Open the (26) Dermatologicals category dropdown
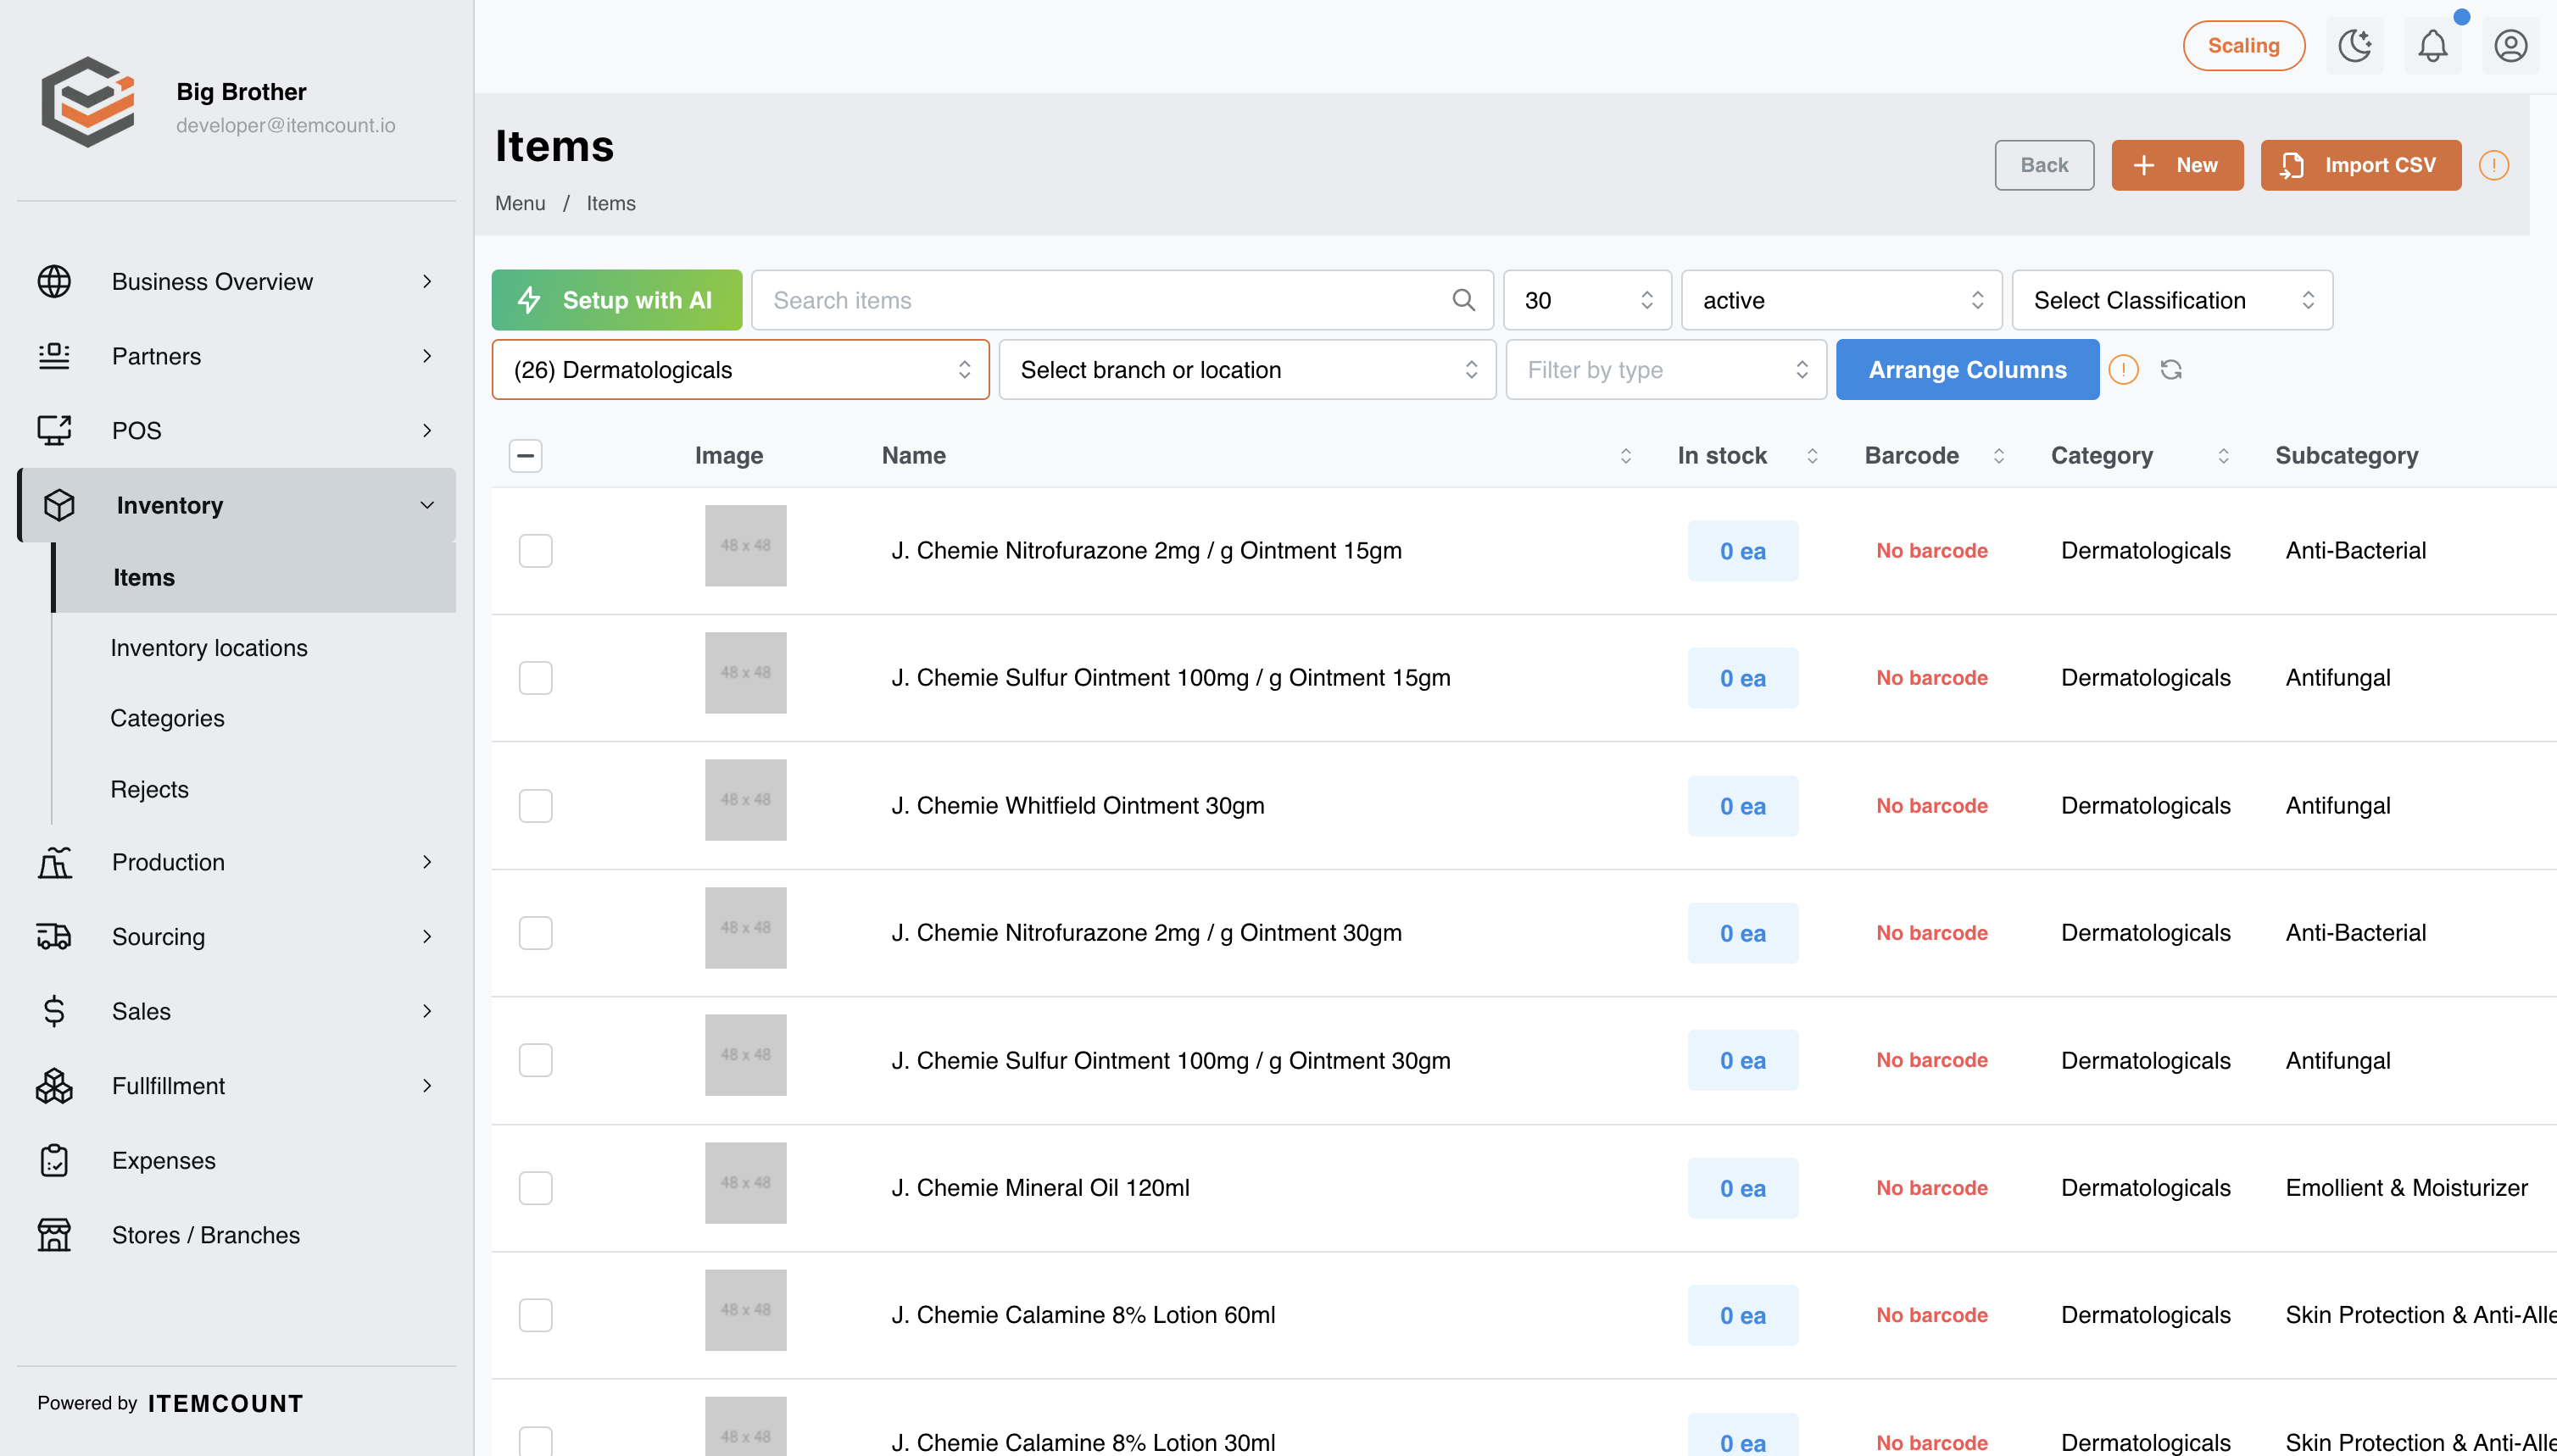 tap(740, 370)
